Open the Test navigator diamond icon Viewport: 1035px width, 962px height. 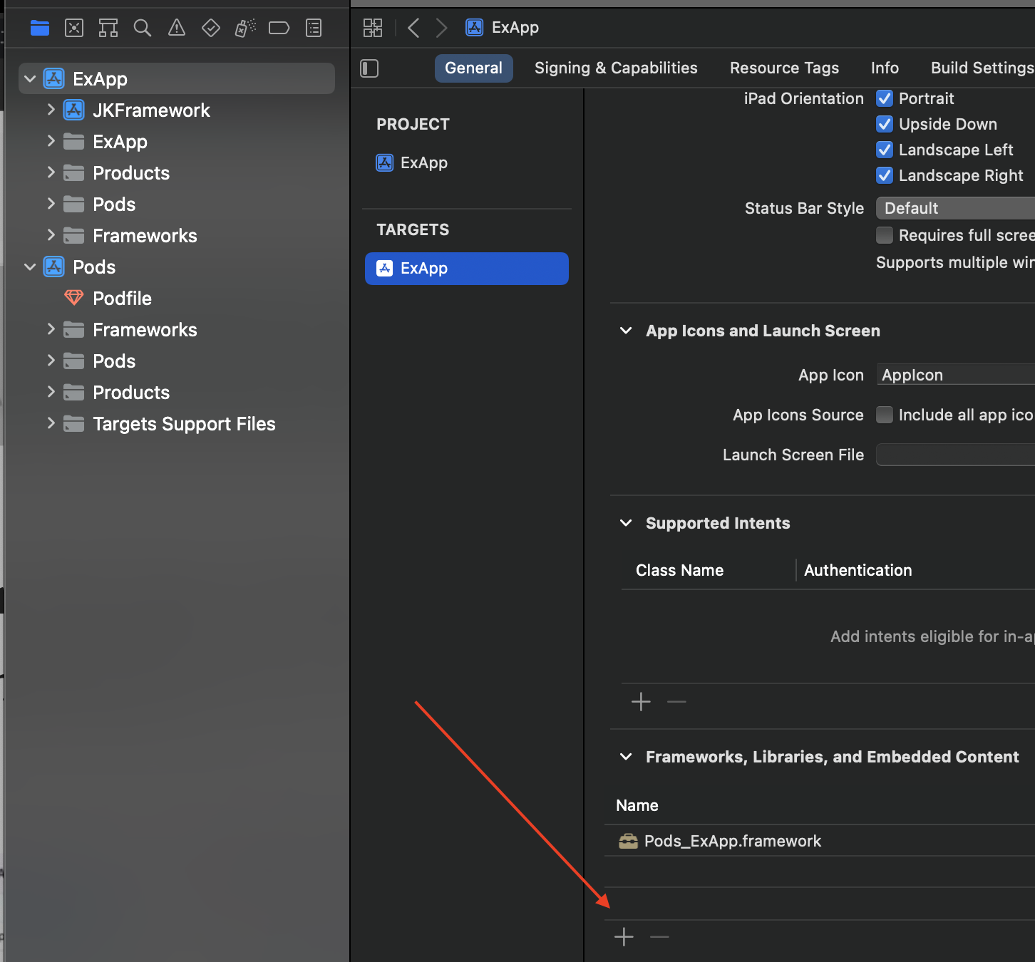(x=211, y=28)
